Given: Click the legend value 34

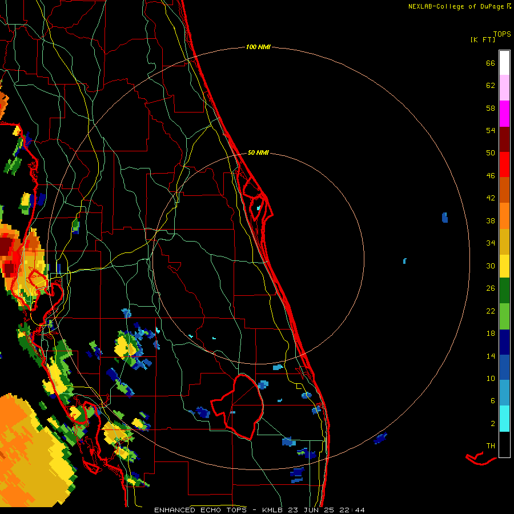Looking at the screenshot, I should (x=491, y=243).
